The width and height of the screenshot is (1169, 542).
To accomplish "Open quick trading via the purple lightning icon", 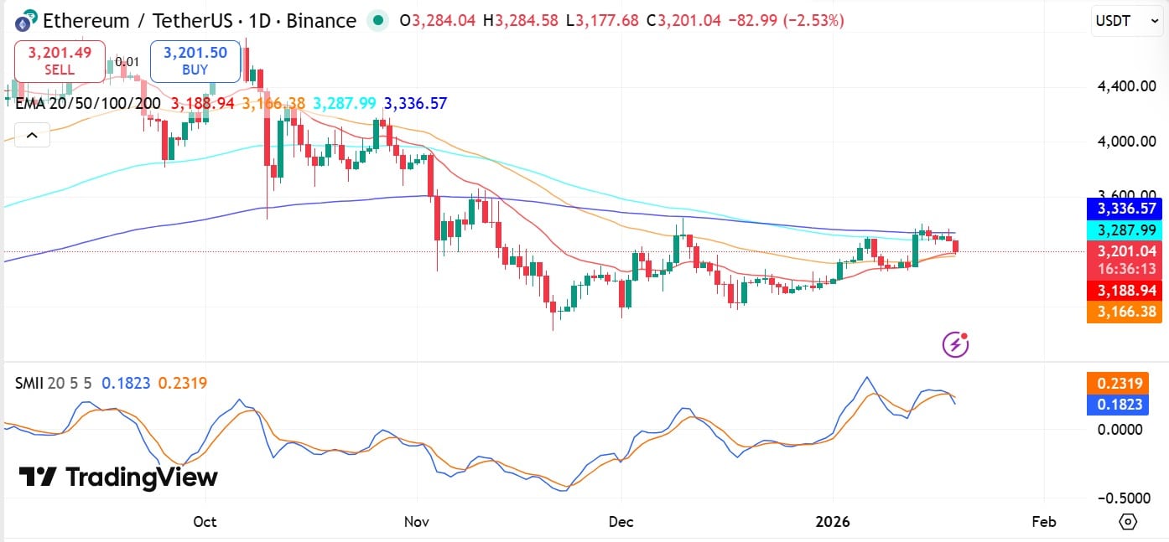I will point(954,343).
